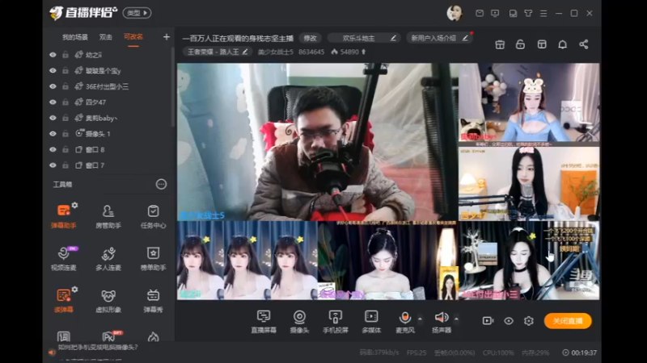
Task: Toggle visibility of 摄像头 1 source
Action: 53,134
